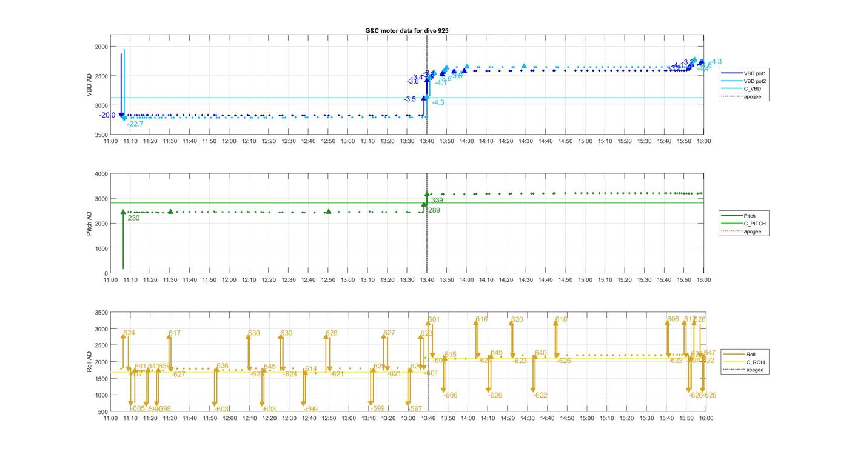
Task: Click the "230" data label in Pitch plot
Action: click(133, 218)
